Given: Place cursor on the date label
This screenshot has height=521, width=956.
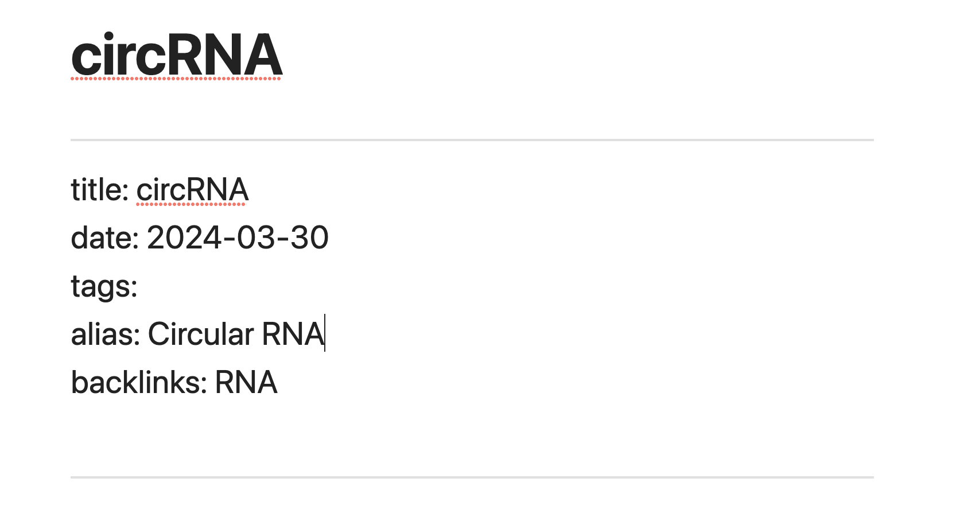Looking at the screenshot, I should click(104, 238).
